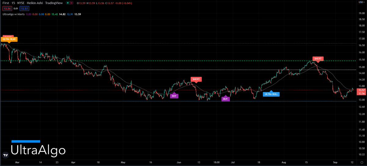Click the BUY signal label in late June
This screenshot has height=166, width=367.
click(x=225, y=99)
